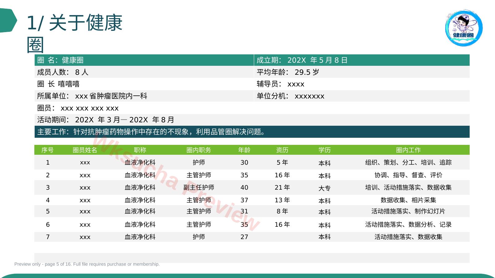Click the age 31 cell
Image resolution: width=495 pixels, height=278 pixels.
click(244, 211)
